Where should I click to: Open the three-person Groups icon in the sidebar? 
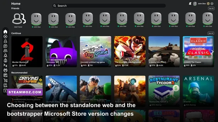(x=5, y=70)
